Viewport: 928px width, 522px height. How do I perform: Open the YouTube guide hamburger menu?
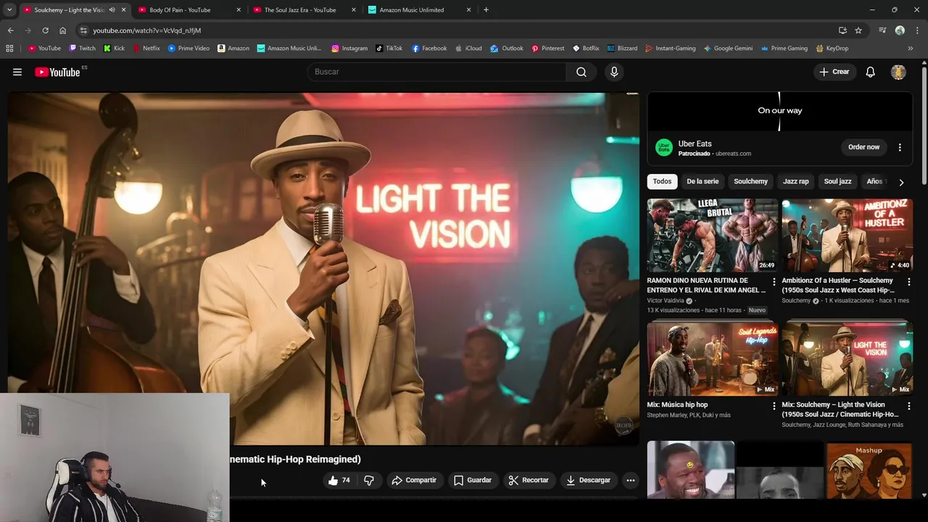[17, 72]
